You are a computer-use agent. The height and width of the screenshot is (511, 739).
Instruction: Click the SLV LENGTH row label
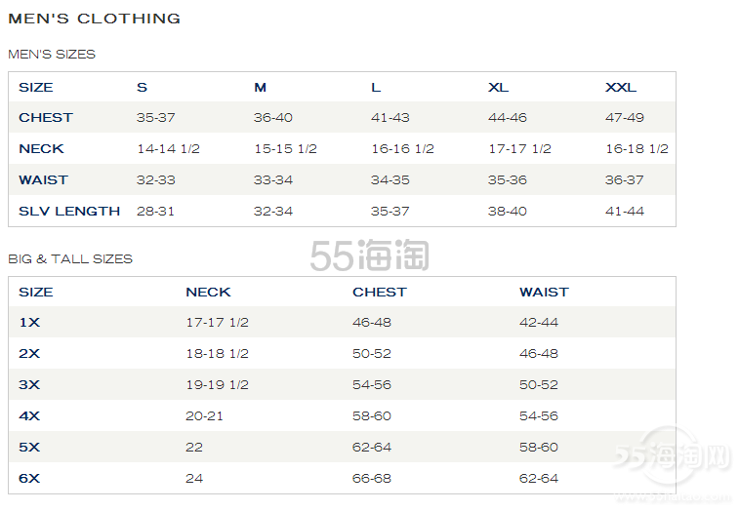[x=69, y=212]
